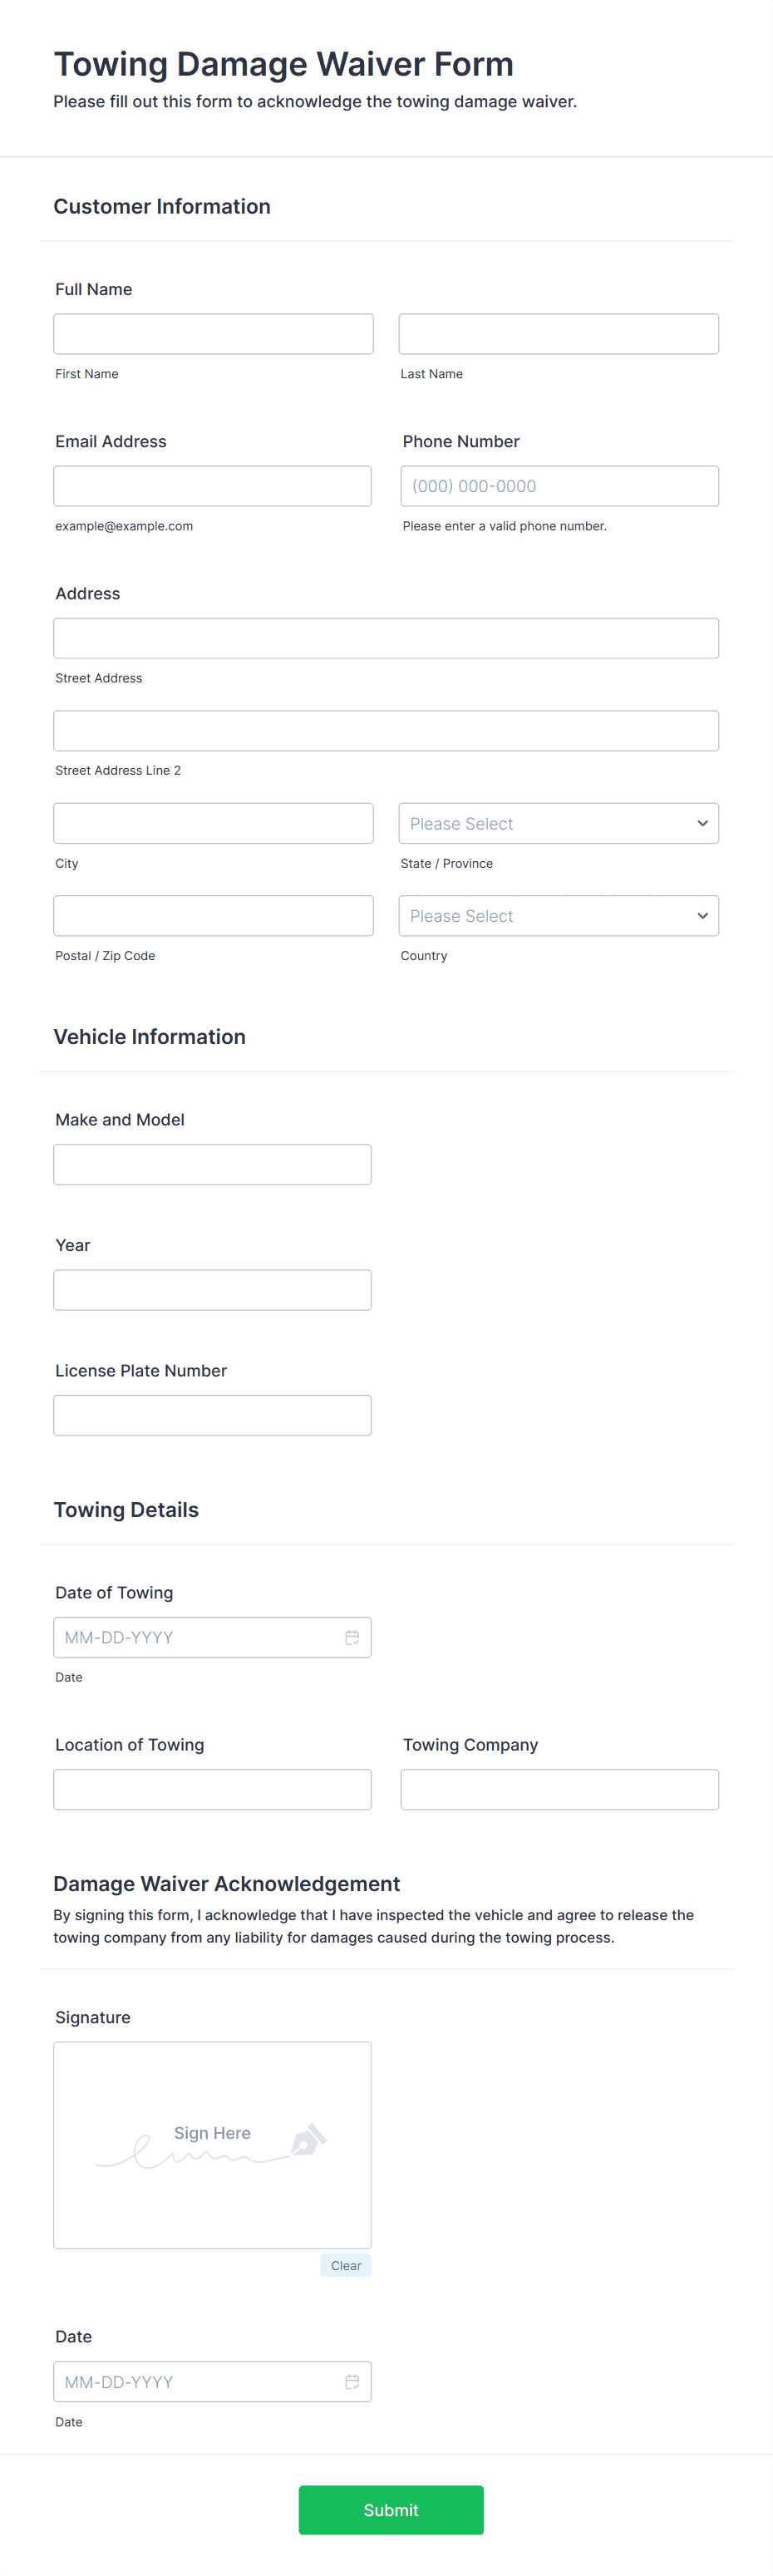Focus the Email Address field
Image resolution: width=773 pixels, height=2576 pixels.
213,485
